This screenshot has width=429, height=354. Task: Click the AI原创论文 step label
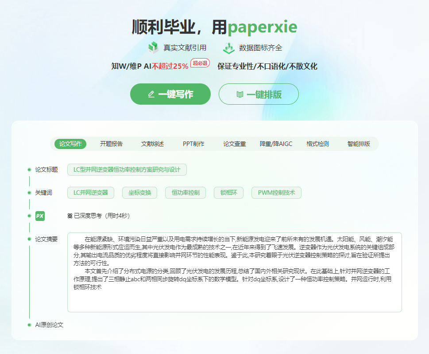pyautogui.click(x=49, y=325)
